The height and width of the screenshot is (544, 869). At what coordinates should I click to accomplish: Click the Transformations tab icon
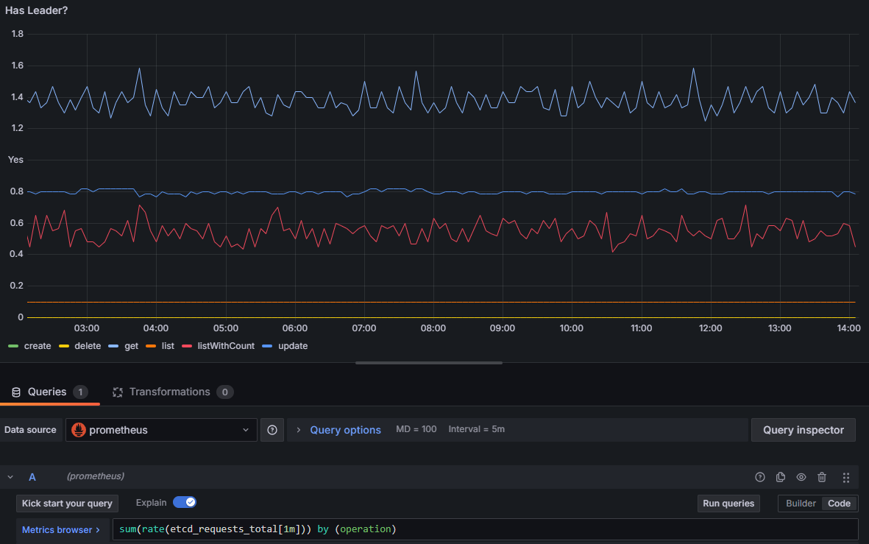click(118, 392)
